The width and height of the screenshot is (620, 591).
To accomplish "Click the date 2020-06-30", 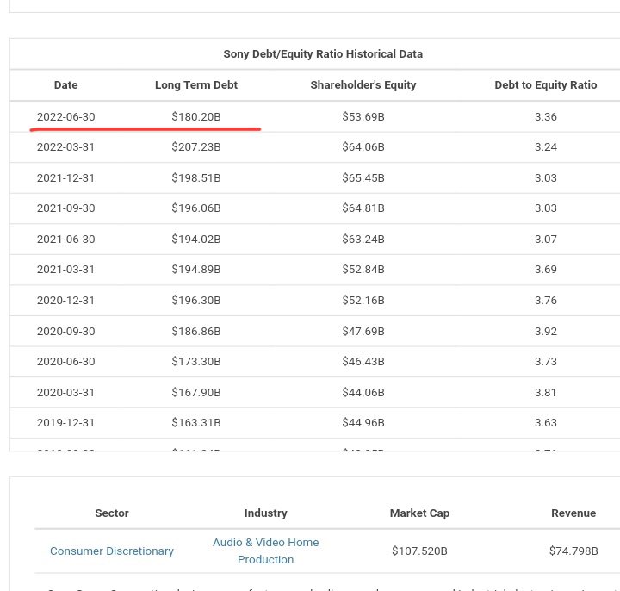I will (x=66, y=362).
